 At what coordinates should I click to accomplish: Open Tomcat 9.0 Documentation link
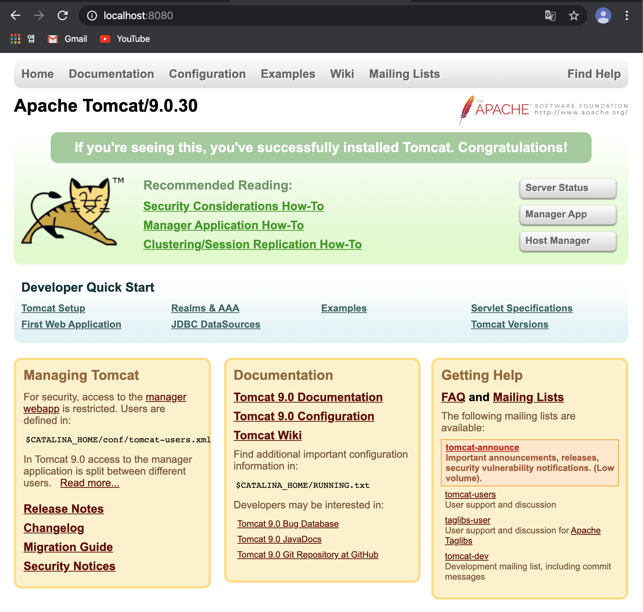pyautogui.click(x=308, y=397)
